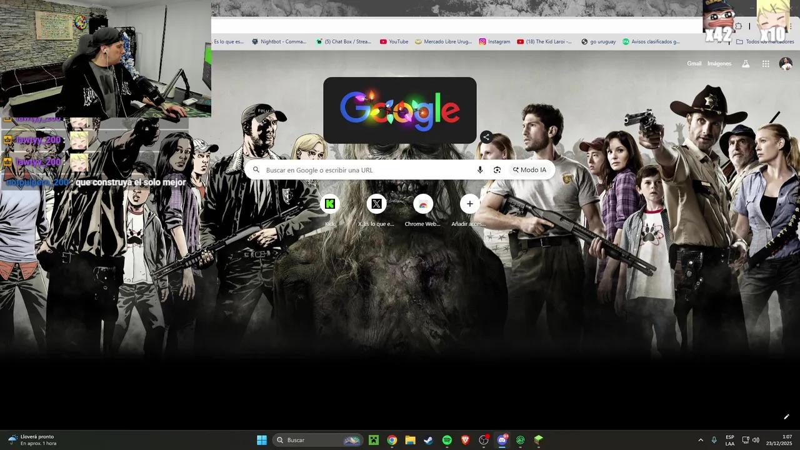Open the green circular app in taskbar
800x450 pixels.
520,440
